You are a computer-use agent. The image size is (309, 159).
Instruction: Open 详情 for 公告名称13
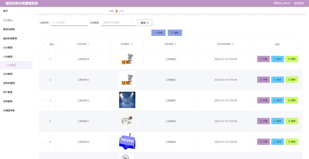263,80
